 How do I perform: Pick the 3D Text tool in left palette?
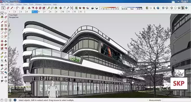[x=6, y=61]
